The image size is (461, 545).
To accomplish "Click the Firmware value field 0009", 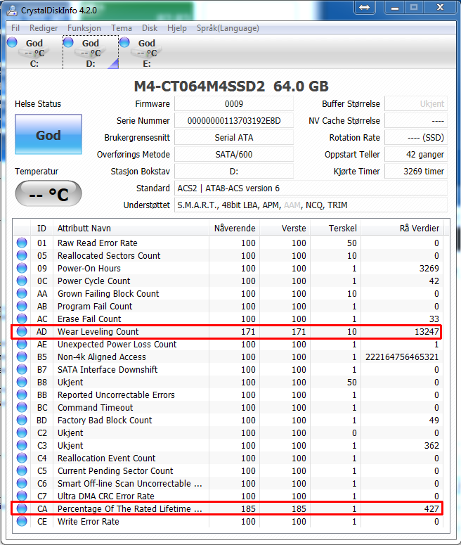I will pyautogui.click(x=234, y=103).
